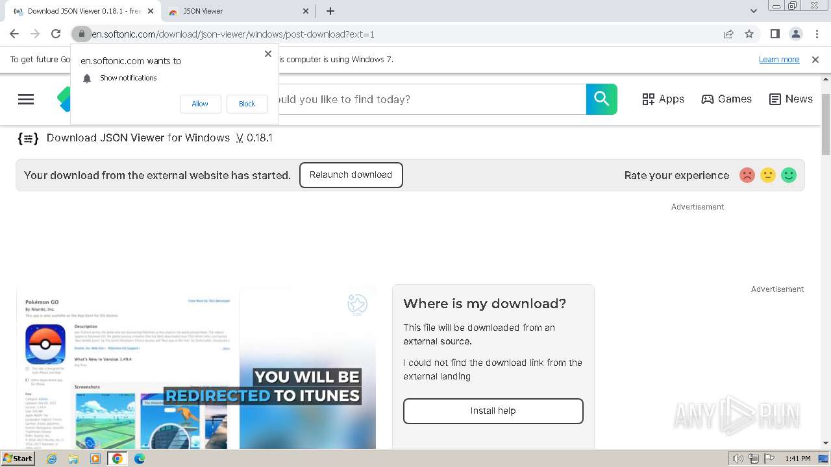The image size is (831, 467).
Task: Rate experience with red sad face
Action: (x=747, y=175)
